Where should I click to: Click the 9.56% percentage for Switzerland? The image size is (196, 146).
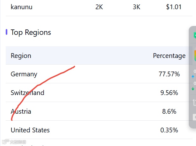point(169,93)
